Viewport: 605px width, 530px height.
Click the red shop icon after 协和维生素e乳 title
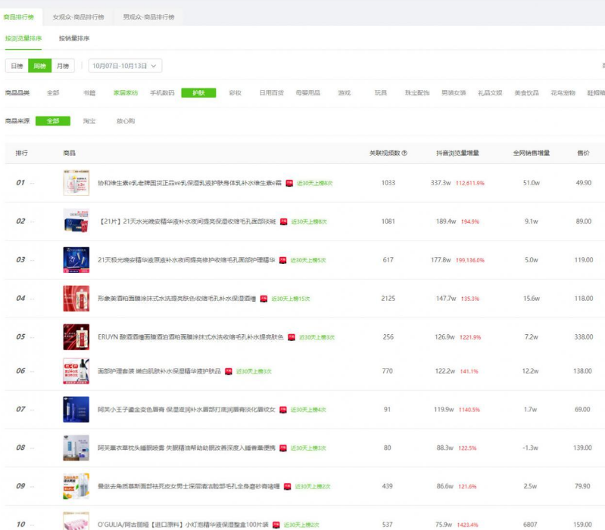(x=289, y=183)
